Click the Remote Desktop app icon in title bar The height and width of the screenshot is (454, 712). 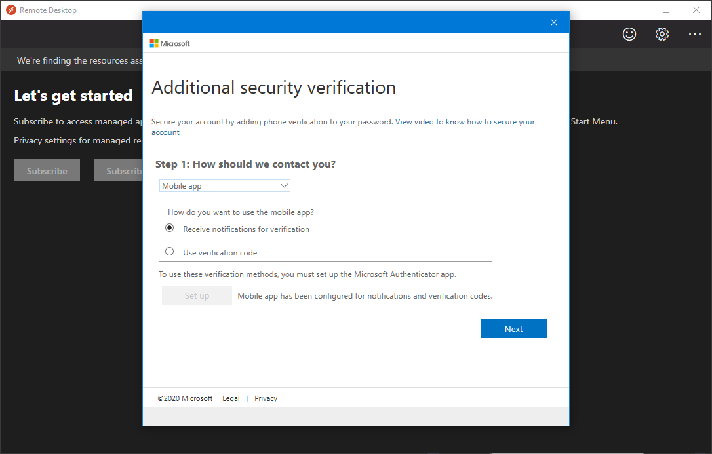(11, 10)
